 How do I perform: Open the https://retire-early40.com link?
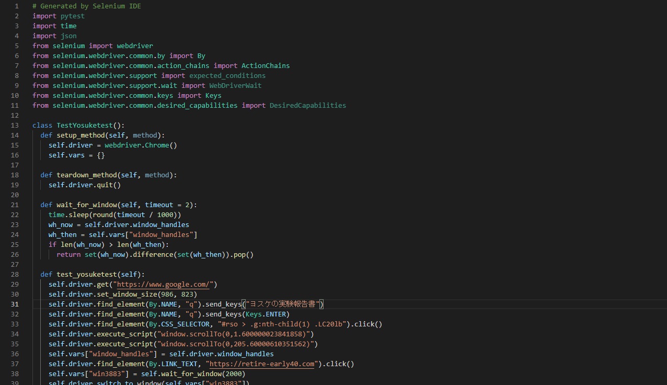(261, 364)
